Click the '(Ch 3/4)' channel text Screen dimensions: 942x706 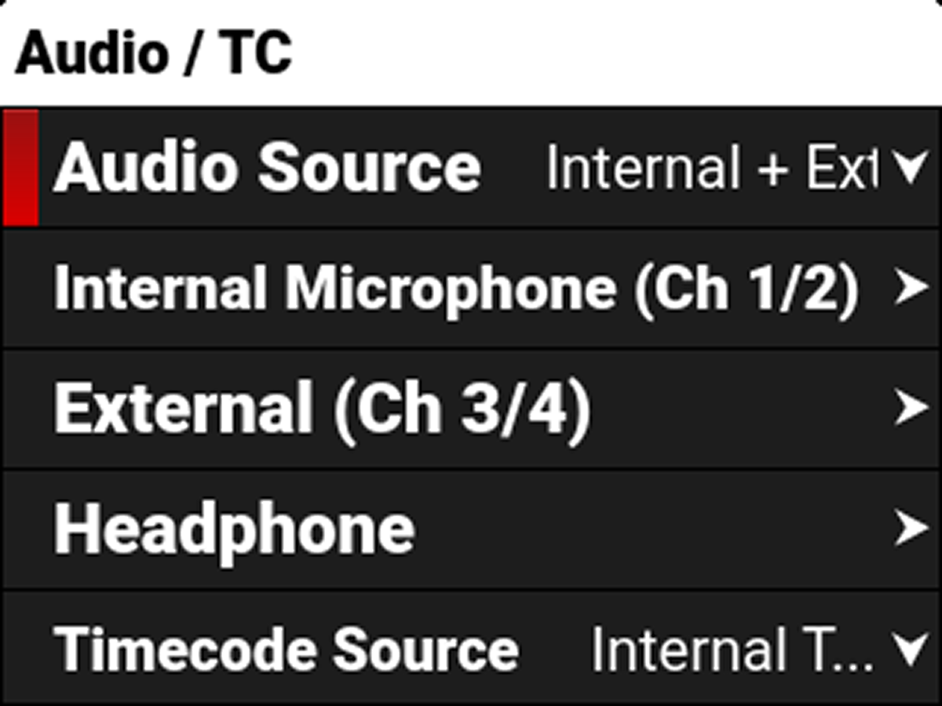pos(462,409)
